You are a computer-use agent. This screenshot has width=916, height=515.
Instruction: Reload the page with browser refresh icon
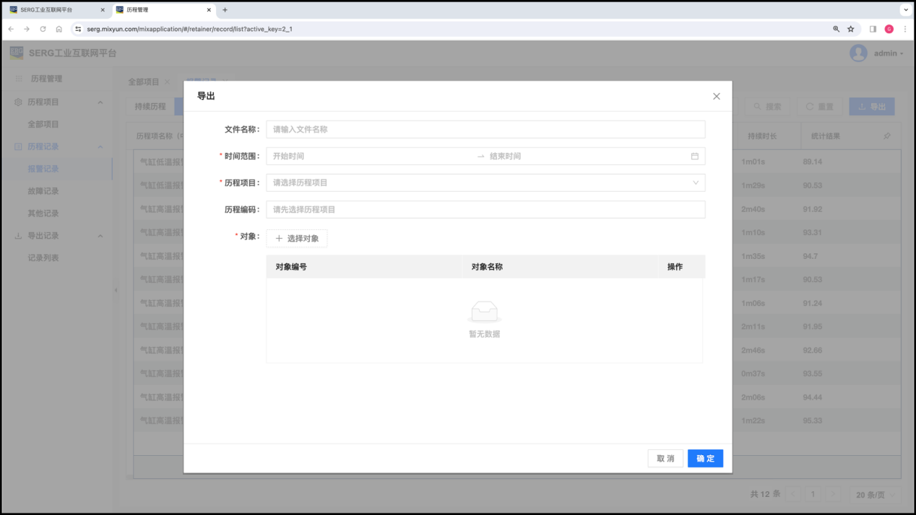43,29
